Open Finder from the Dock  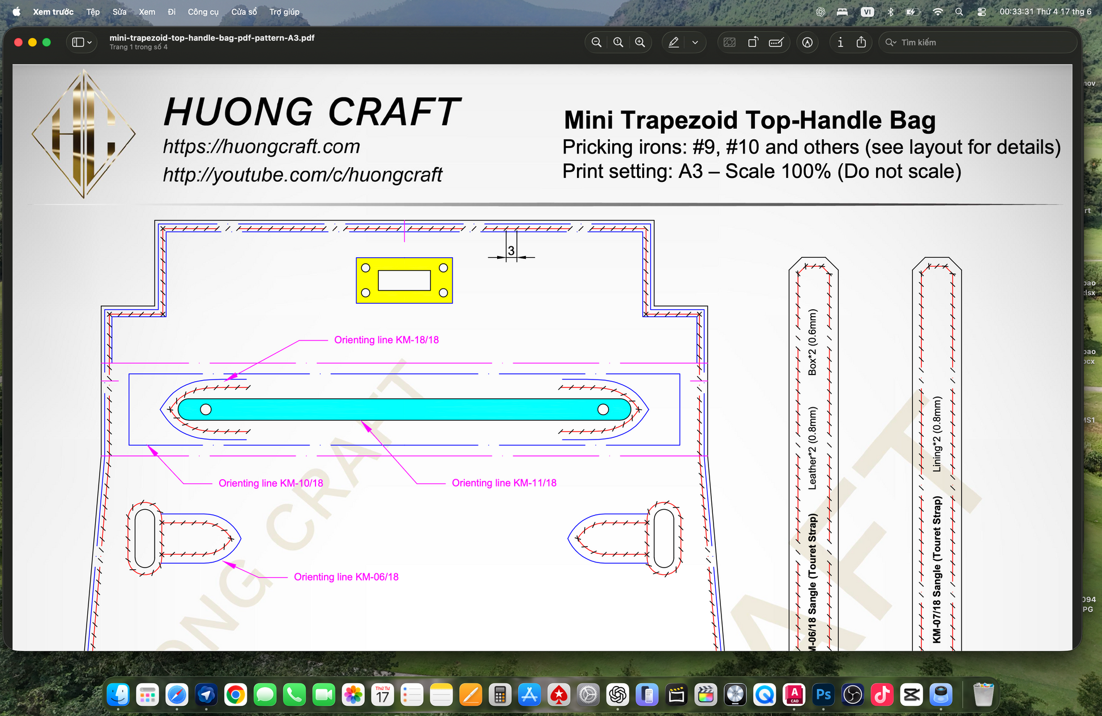(118, 694)
